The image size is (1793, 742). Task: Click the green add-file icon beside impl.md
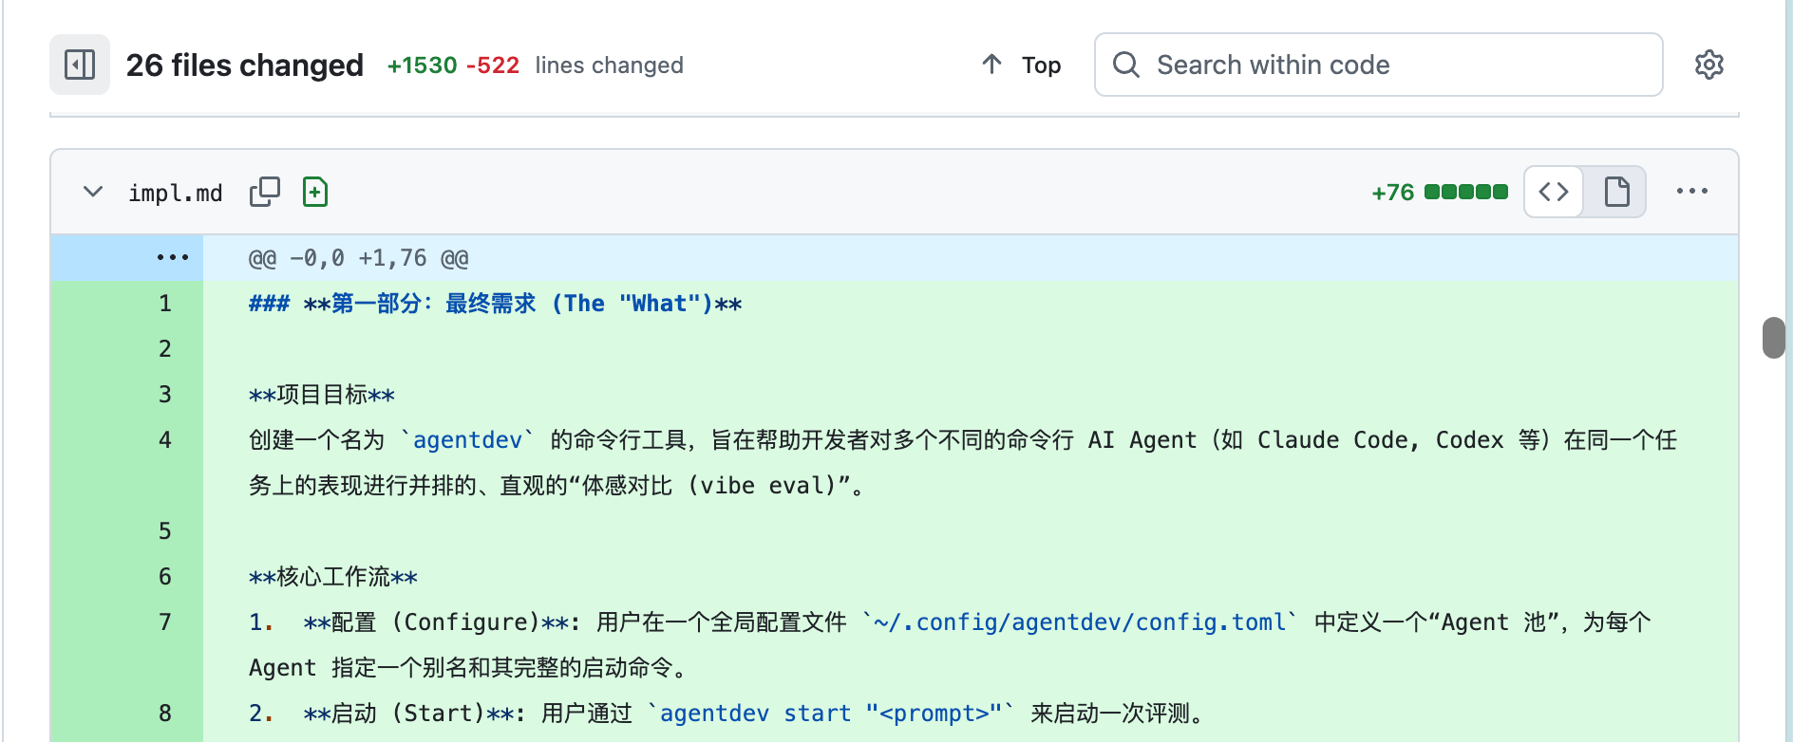pos(314,191)
